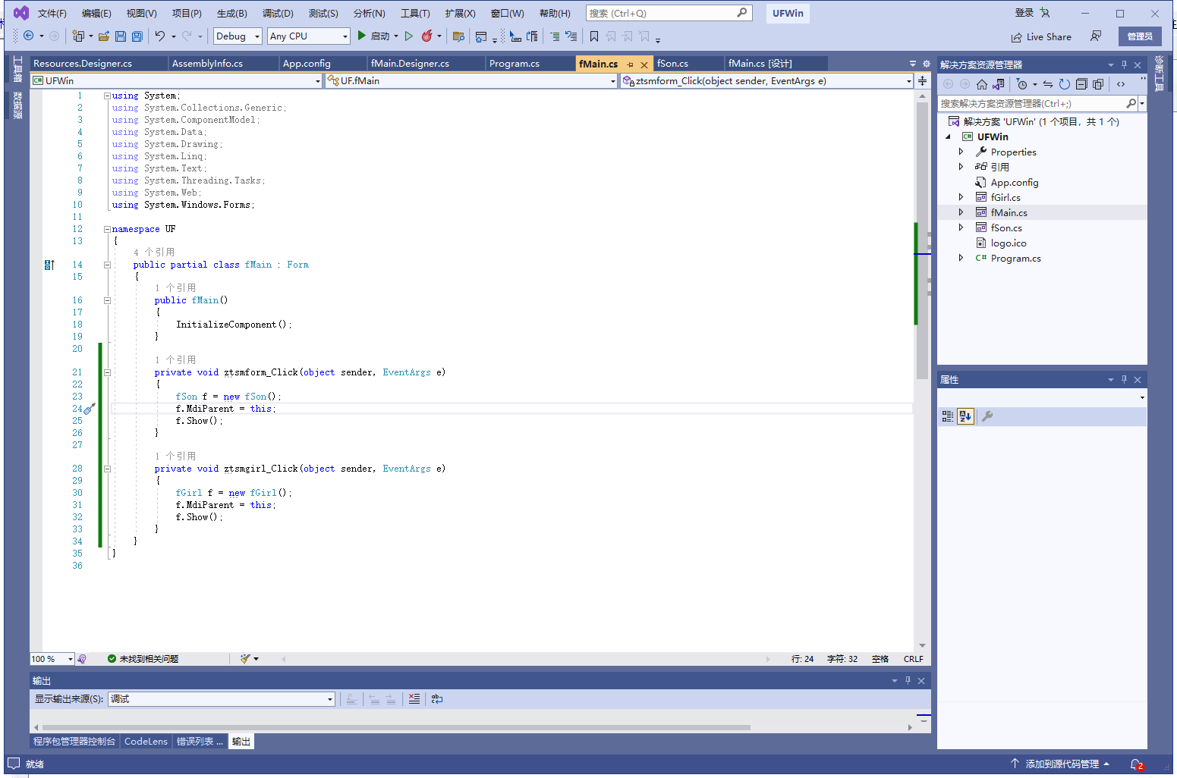
Task: Click the Navigate Backward arrow in the toolbar
Action: 29,36
